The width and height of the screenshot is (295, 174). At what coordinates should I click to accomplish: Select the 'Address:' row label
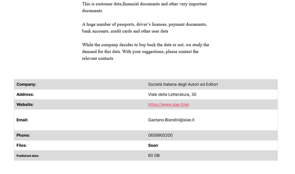pyautogui.click(x=25, y=94)
